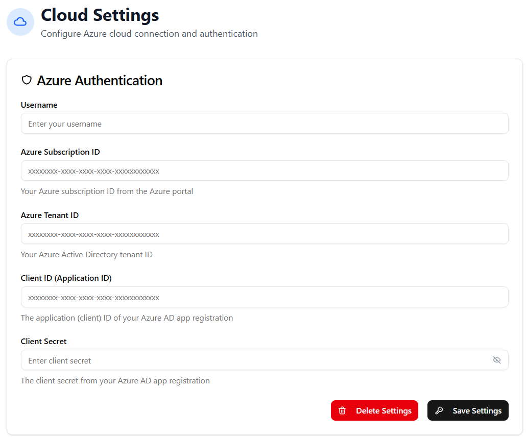Click the cloud icon beside Cloud Settings heading
Viewport: 526px width, 437px height.
click(20, 21)
